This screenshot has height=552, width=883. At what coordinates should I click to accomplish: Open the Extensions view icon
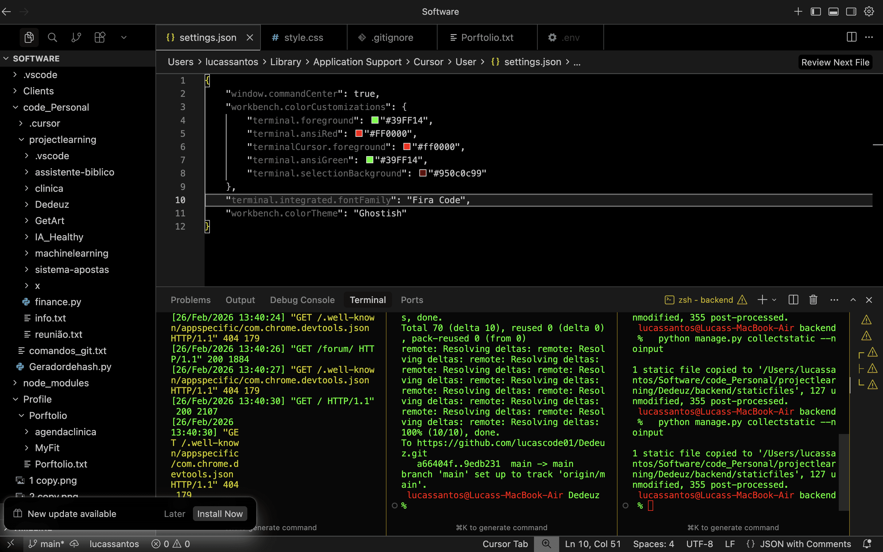[100, 37]
